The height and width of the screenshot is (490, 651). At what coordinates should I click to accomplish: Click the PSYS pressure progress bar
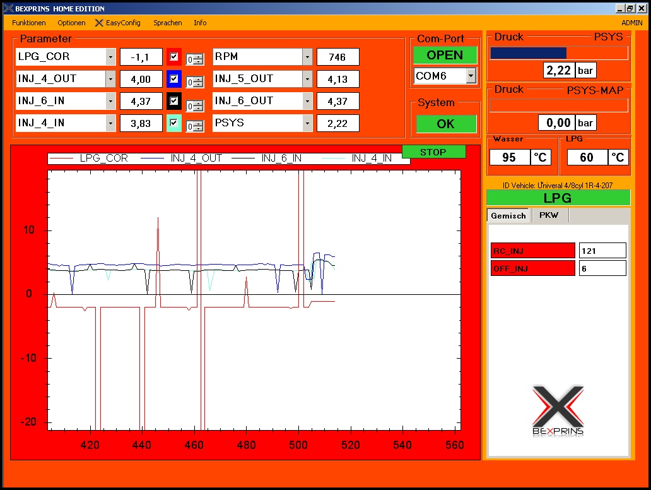(x=559, y=53)
